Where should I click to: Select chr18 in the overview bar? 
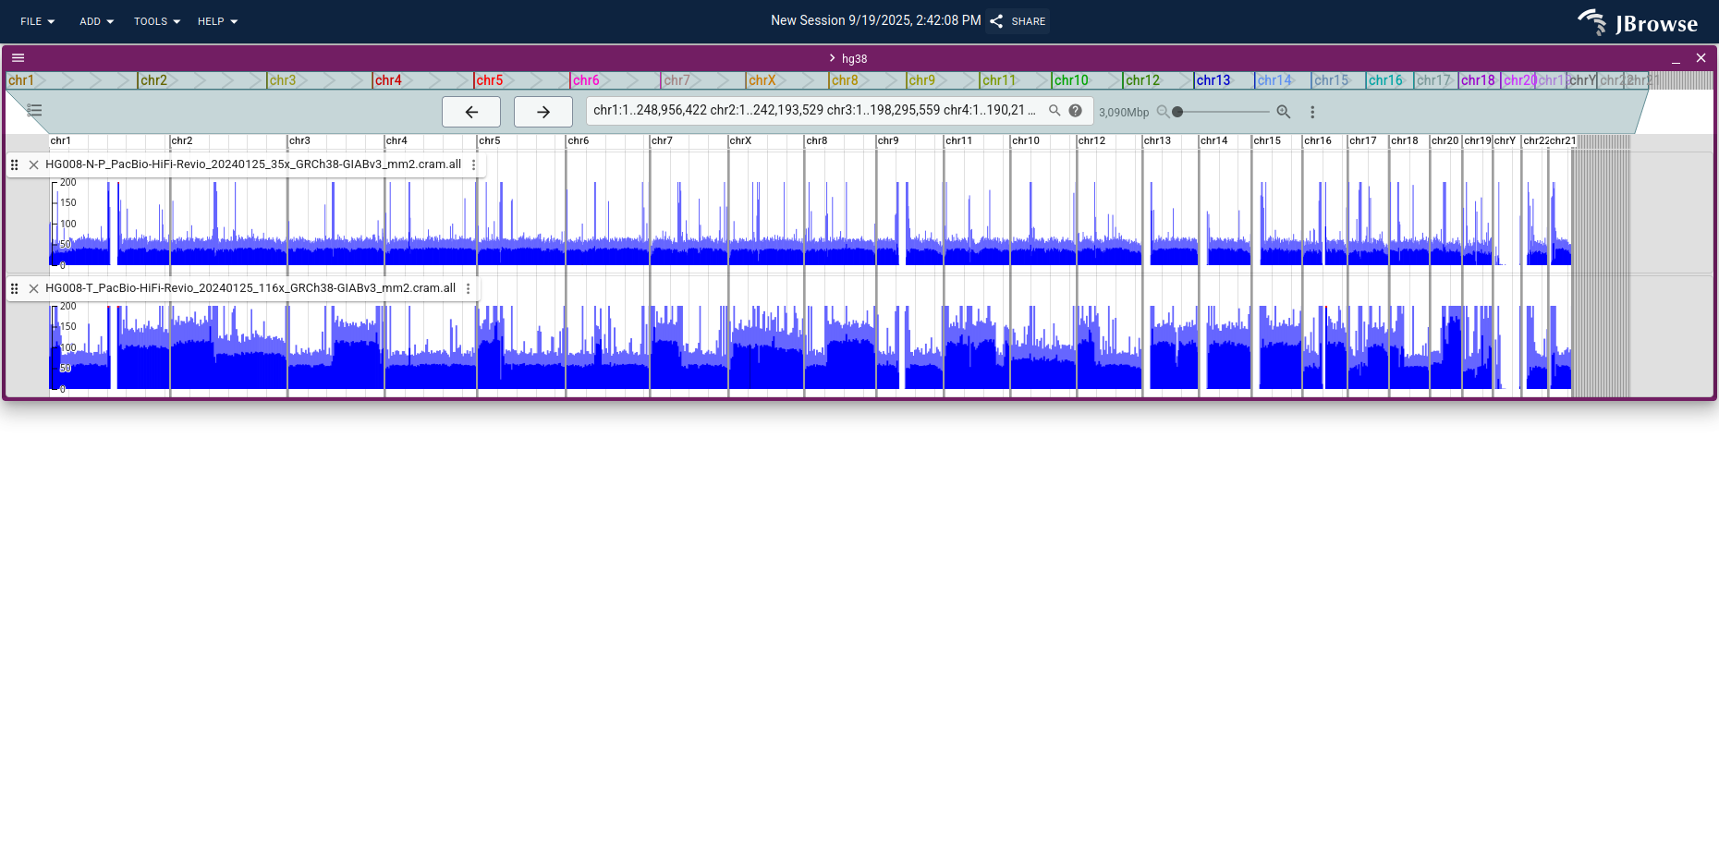1478,80
